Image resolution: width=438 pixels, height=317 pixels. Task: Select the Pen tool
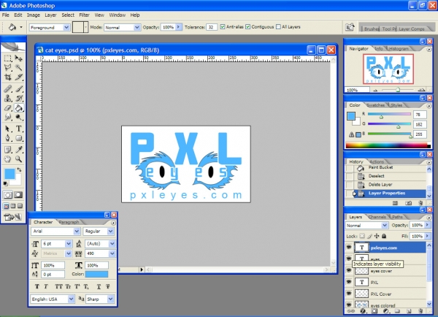[8, 138]
